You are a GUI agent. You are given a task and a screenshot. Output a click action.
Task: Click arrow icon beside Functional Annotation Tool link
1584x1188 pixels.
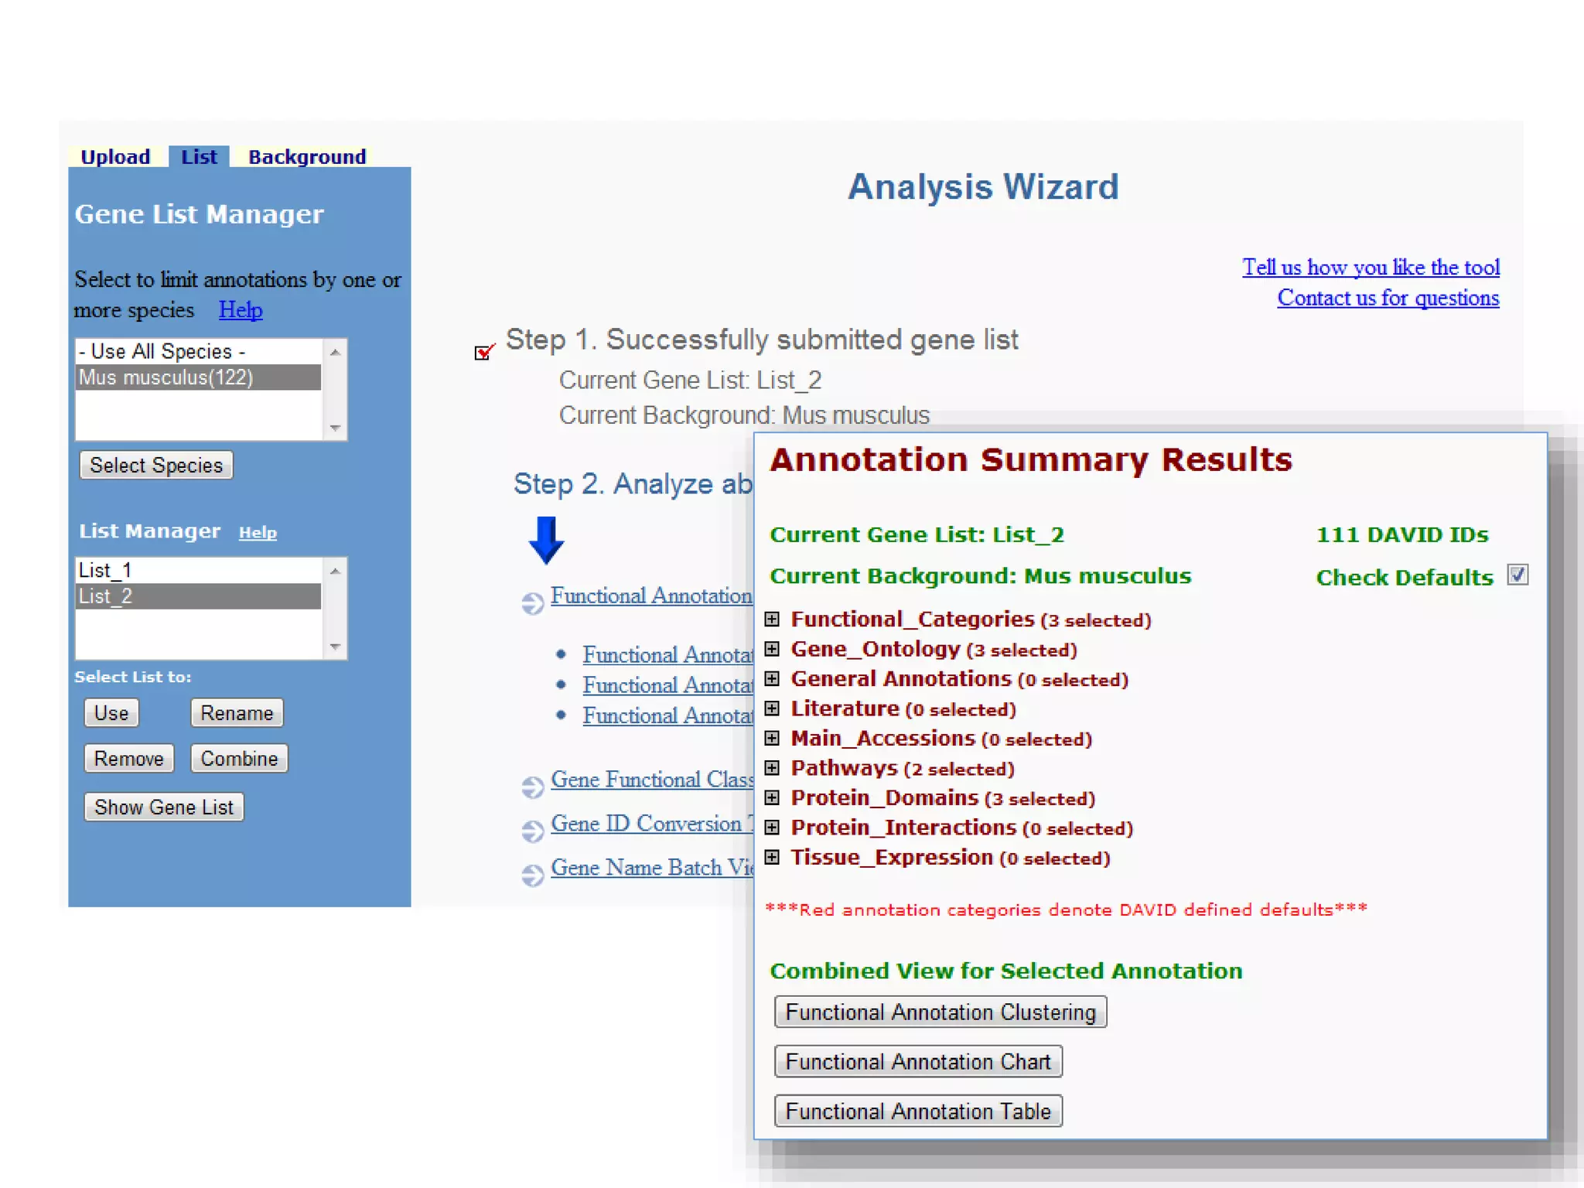tap(532, 603)
